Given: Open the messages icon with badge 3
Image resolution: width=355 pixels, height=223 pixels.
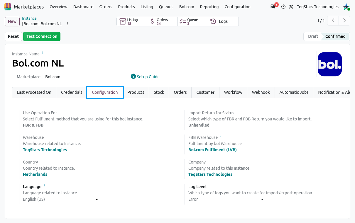Looking at the screenshot, I should (x=273, y=6).
